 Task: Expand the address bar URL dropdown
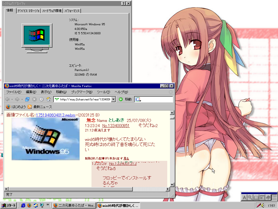point(113,99)
